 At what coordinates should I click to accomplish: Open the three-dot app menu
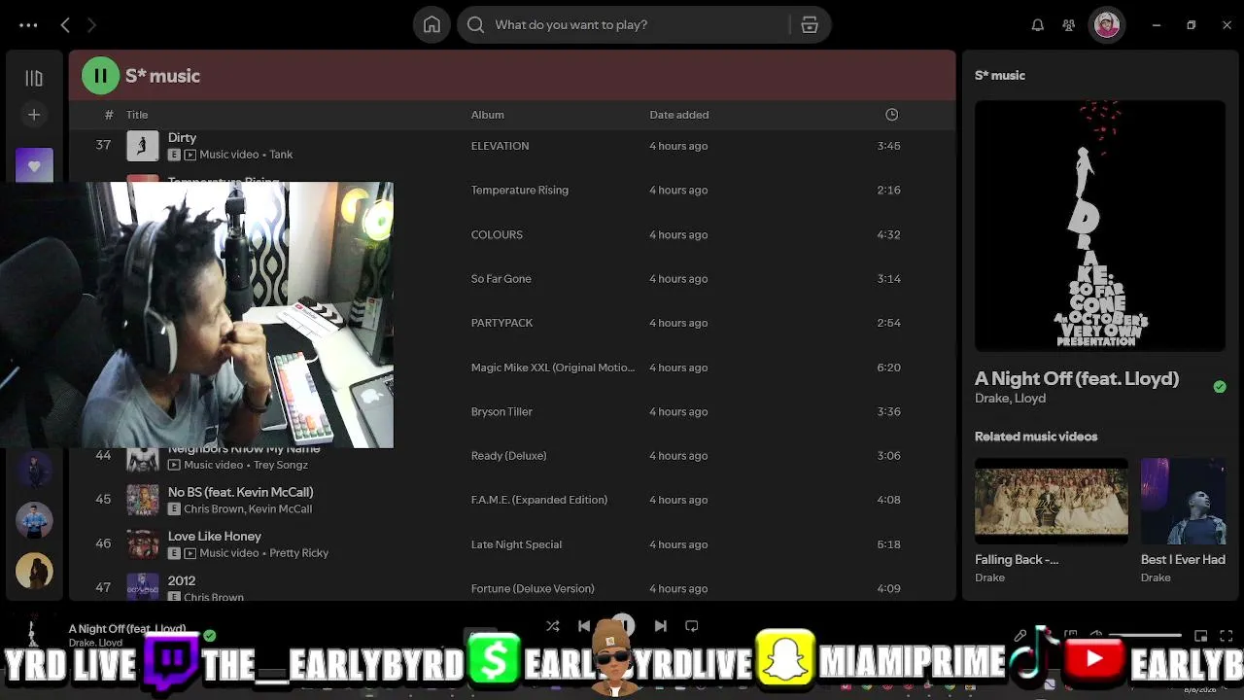coord(28,25)
